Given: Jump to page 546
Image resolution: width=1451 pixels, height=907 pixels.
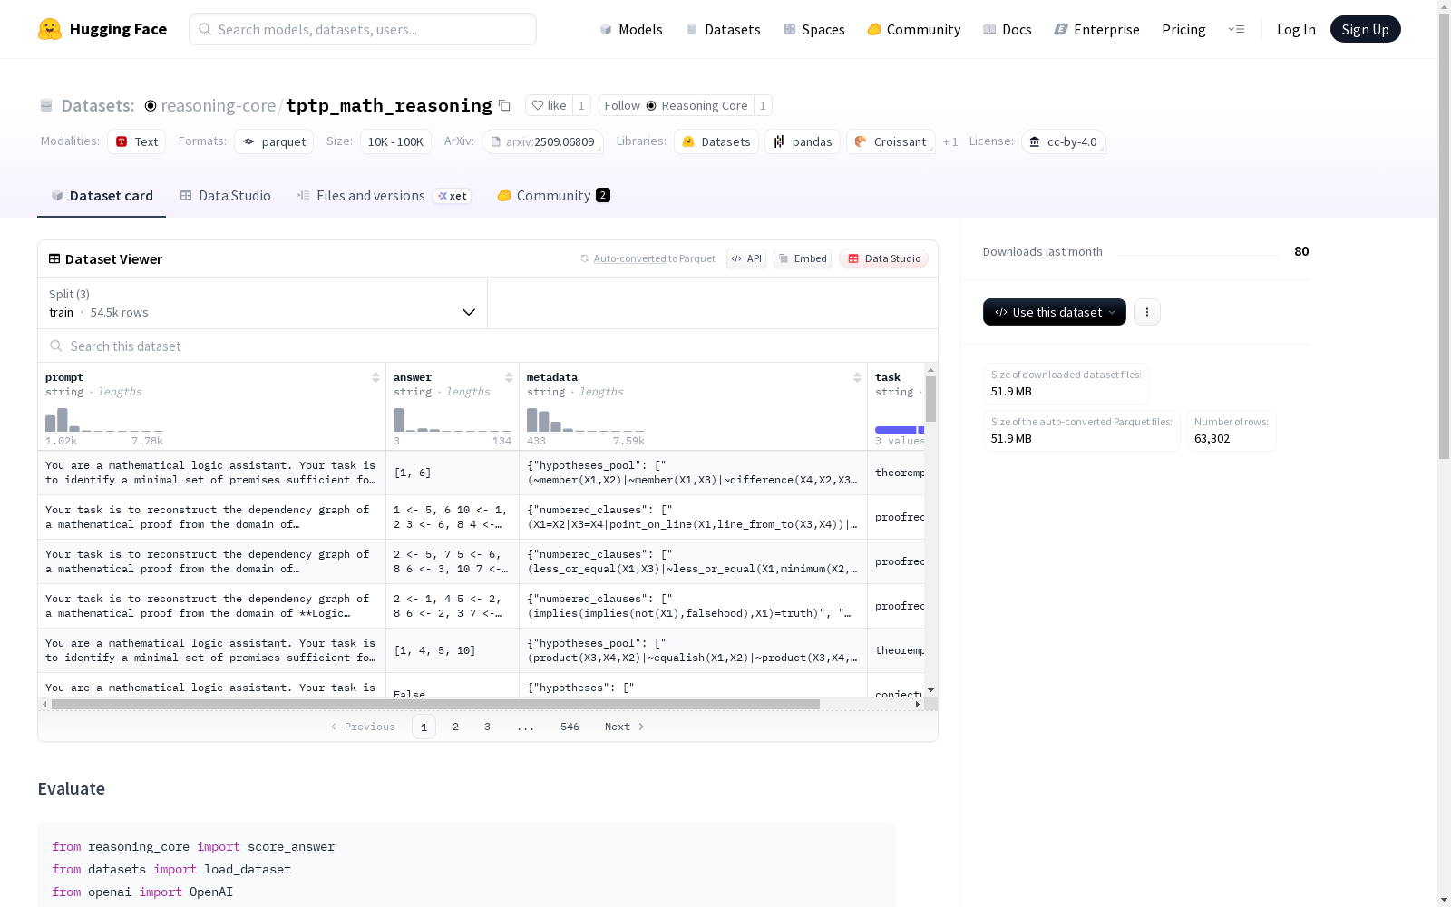Looking at the screenshot, I should pyautogui.click(x=570, y=727).
